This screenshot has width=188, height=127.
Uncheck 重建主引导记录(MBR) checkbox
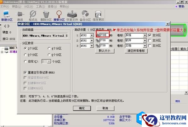click(25, 72)
